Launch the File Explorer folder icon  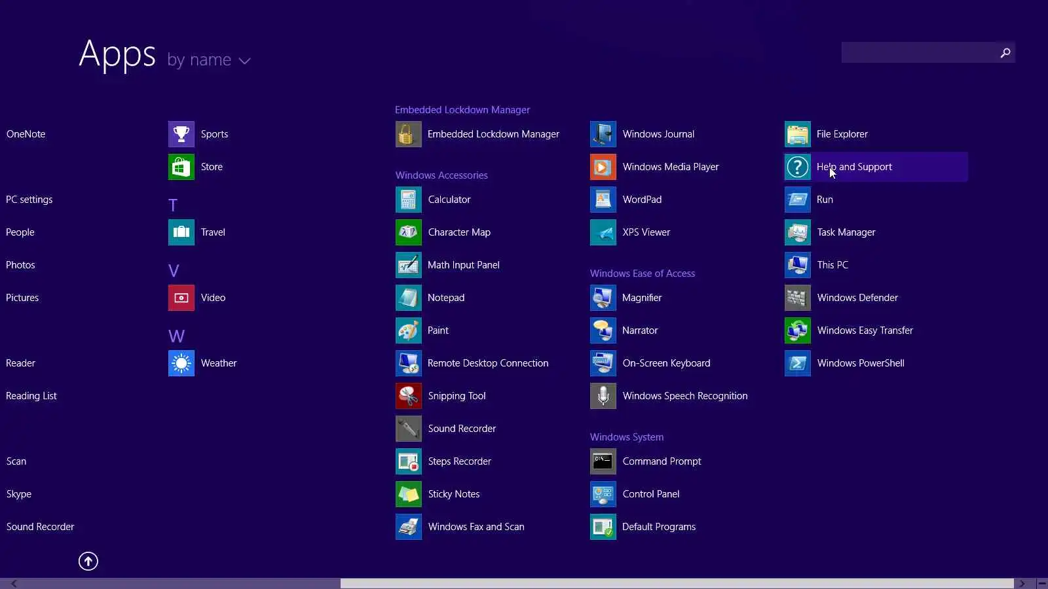798,134
